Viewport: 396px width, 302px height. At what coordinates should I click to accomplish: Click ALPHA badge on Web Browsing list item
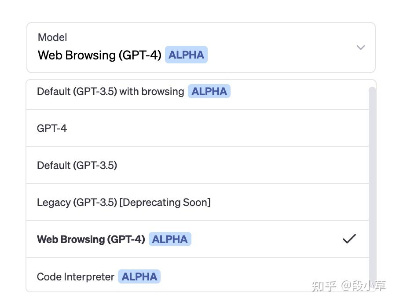tap(170, 239)
